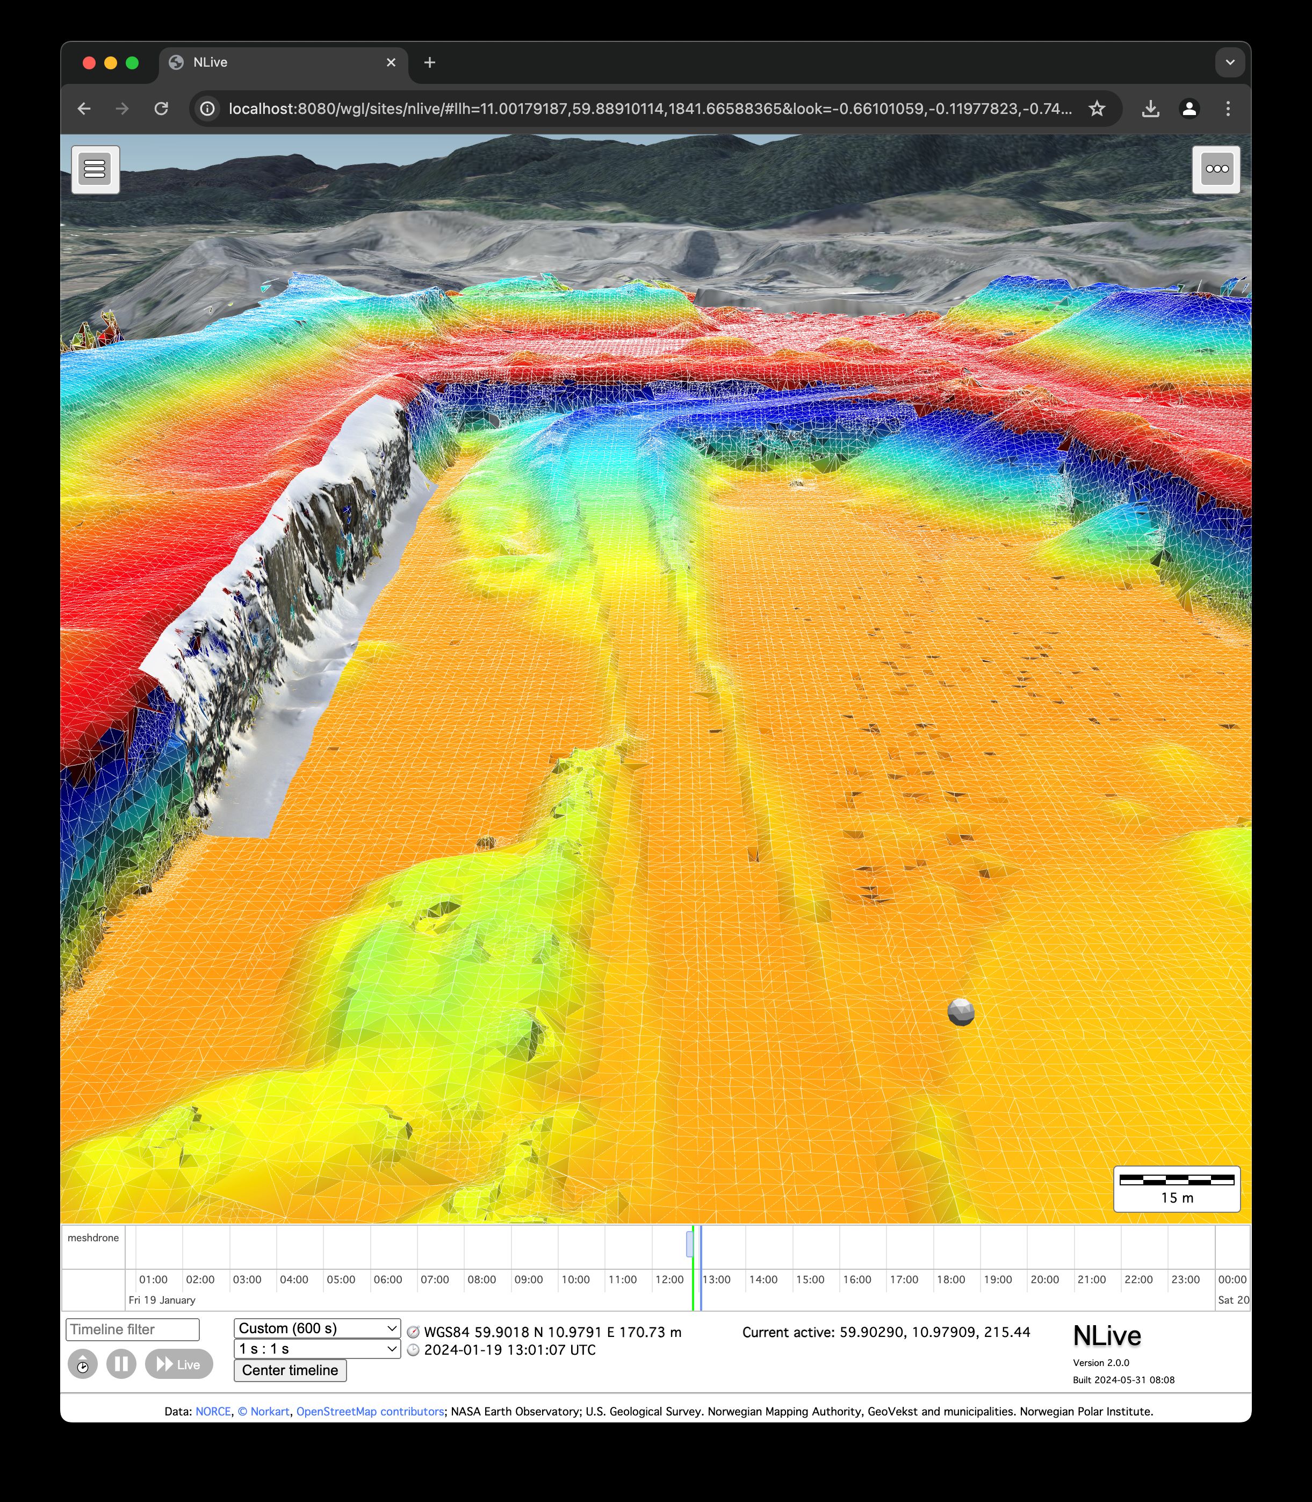Image resolution: width=1312 pixels, height=1502 pixels.
Task: Bookmark page with the star icon
Action: click(1096, 109)
